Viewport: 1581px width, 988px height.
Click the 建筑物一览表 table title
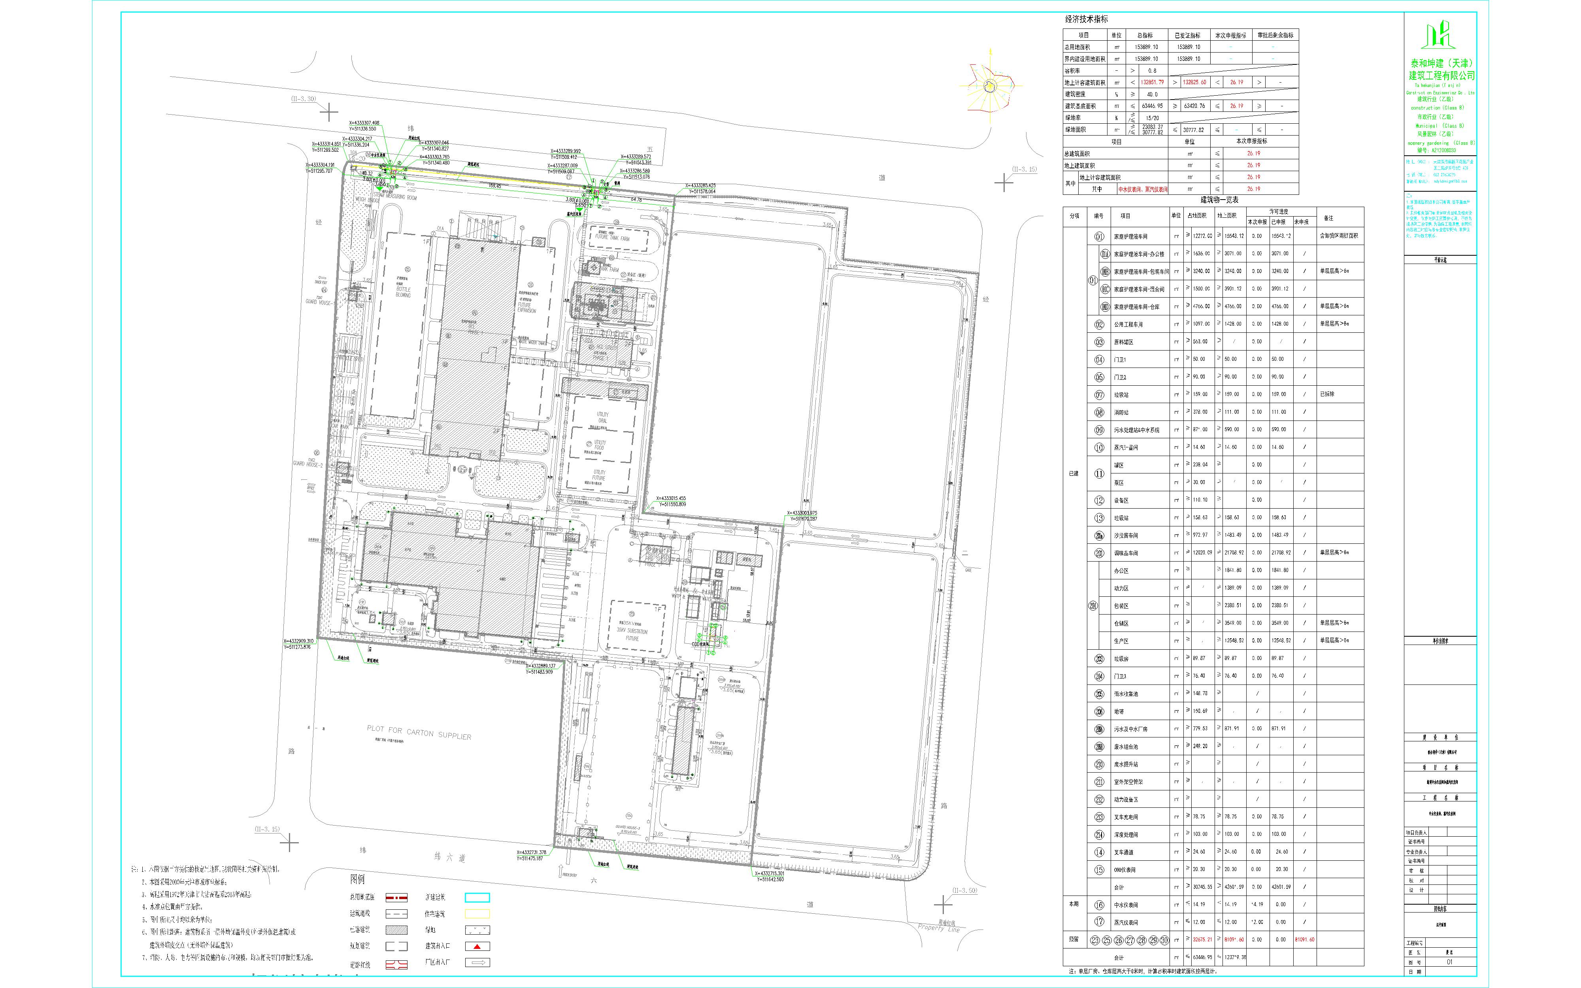point(1220,200)
